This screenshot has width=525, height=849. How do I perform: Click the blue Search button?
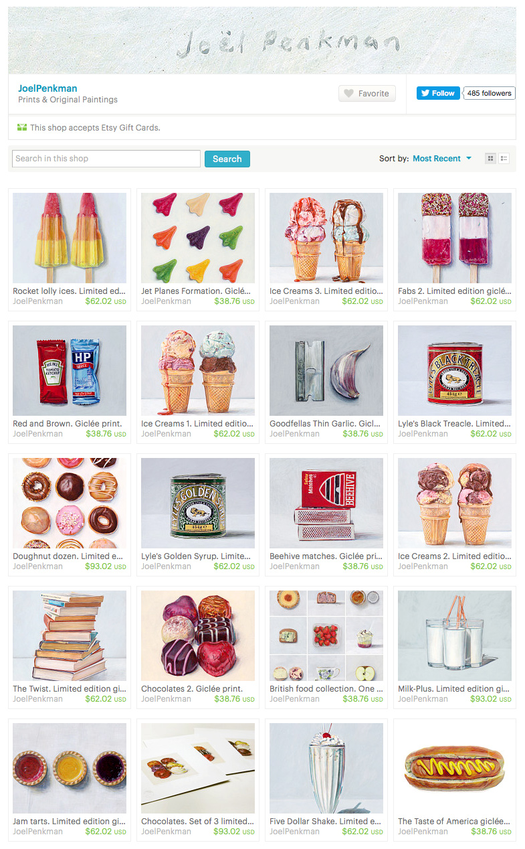click(x=227, y=159)
